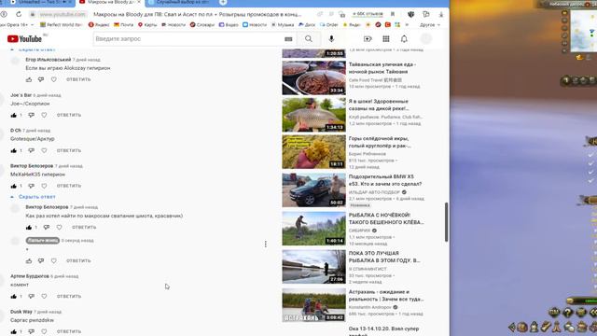597x336 pixels.
Task: Heart the Dusk Way comment
Action: (x=44, y=331)
